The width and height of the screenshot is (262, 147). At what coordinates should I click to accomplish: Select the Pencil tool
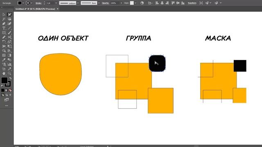[4, 37]
